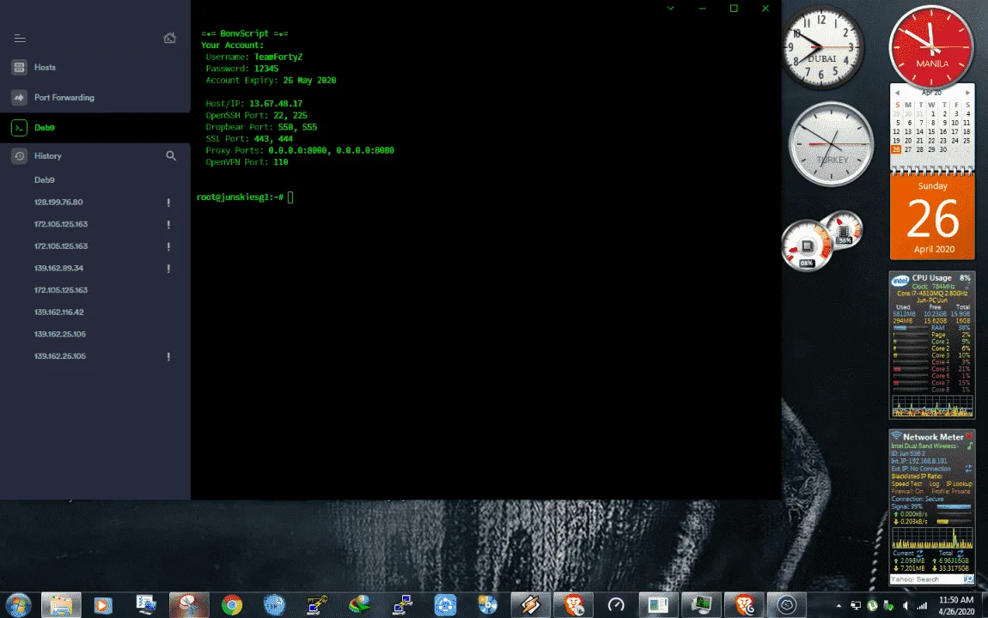This screenshot has height=618, width=988.
Task: Go to next month in calendar gadget
Action: [x=967, y=93]
